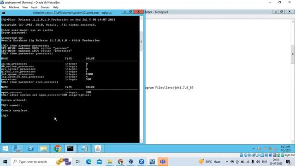Screen dimensions: 295x166
Task: Click the job_queue_processes row
Action: [47, 74]
